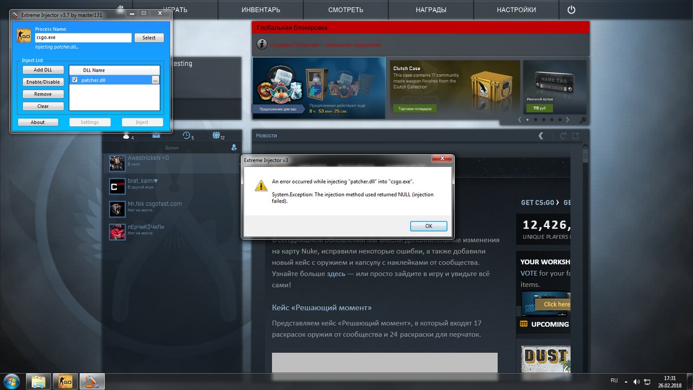
Task: Click the UPCOMING calendar icon
Action: 524,324
